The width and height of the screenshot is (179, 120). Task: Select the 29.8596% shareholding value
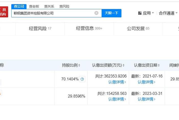pyautogui.click(x=76, y=96)
